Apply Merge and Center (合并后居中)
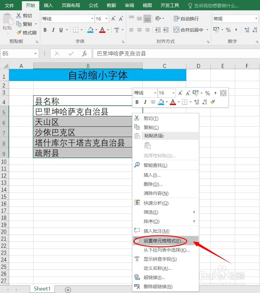 (189, 30)
